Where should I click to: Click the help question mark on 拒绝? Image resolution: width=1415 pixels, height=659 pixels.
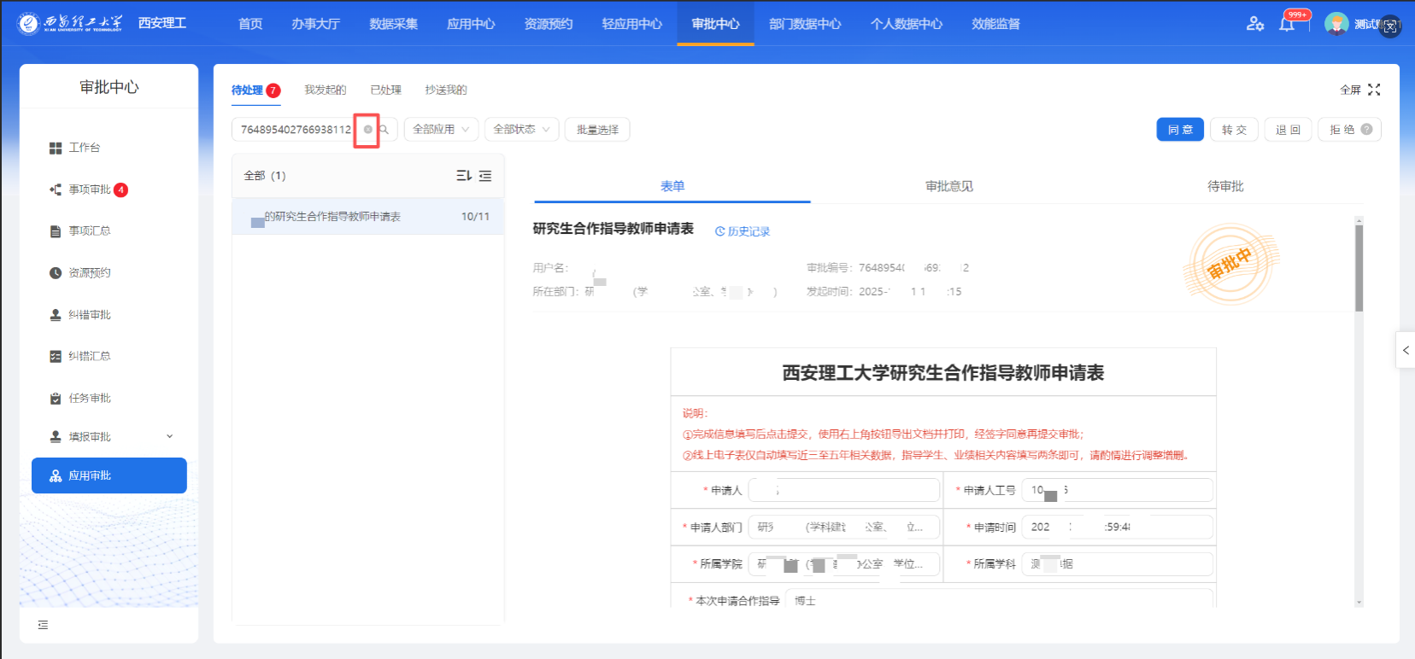tap(1366, 130)
